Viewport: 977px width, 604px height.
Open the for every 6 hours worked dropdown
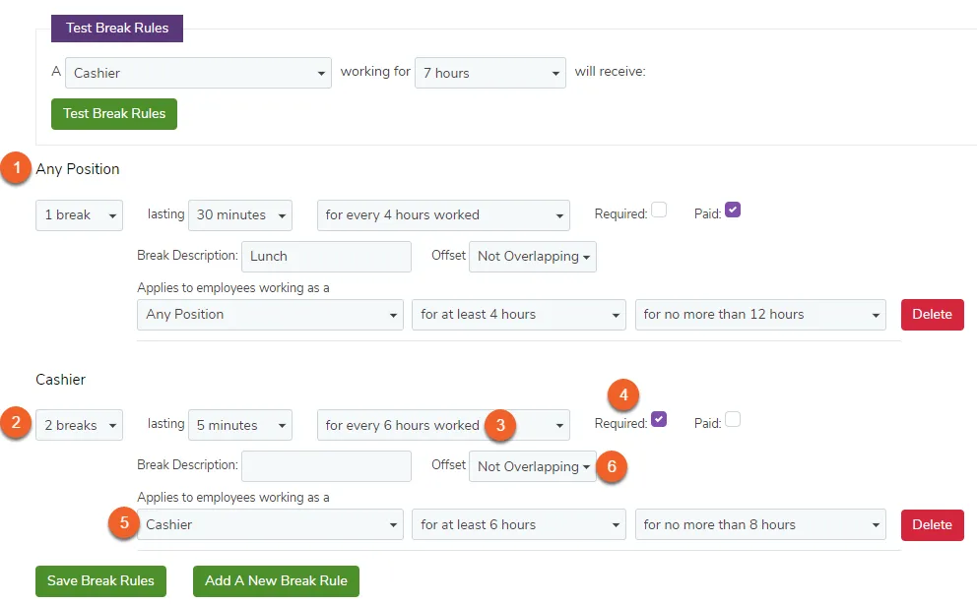click(x=443, y=425)
